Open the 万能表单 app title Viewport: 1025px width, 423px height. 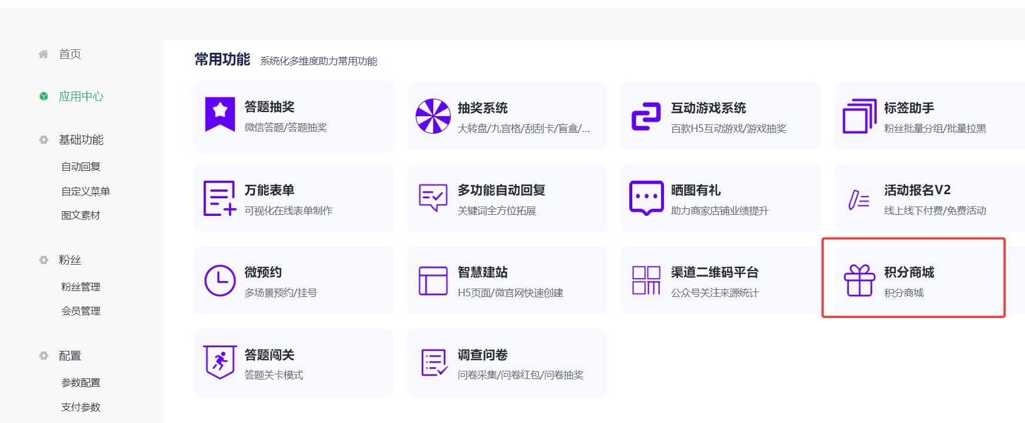269,190
